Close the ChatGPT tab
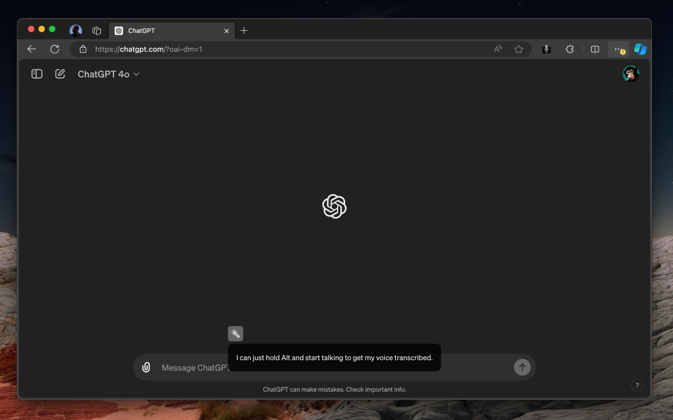The image size is (673, 420). point(227,30)
